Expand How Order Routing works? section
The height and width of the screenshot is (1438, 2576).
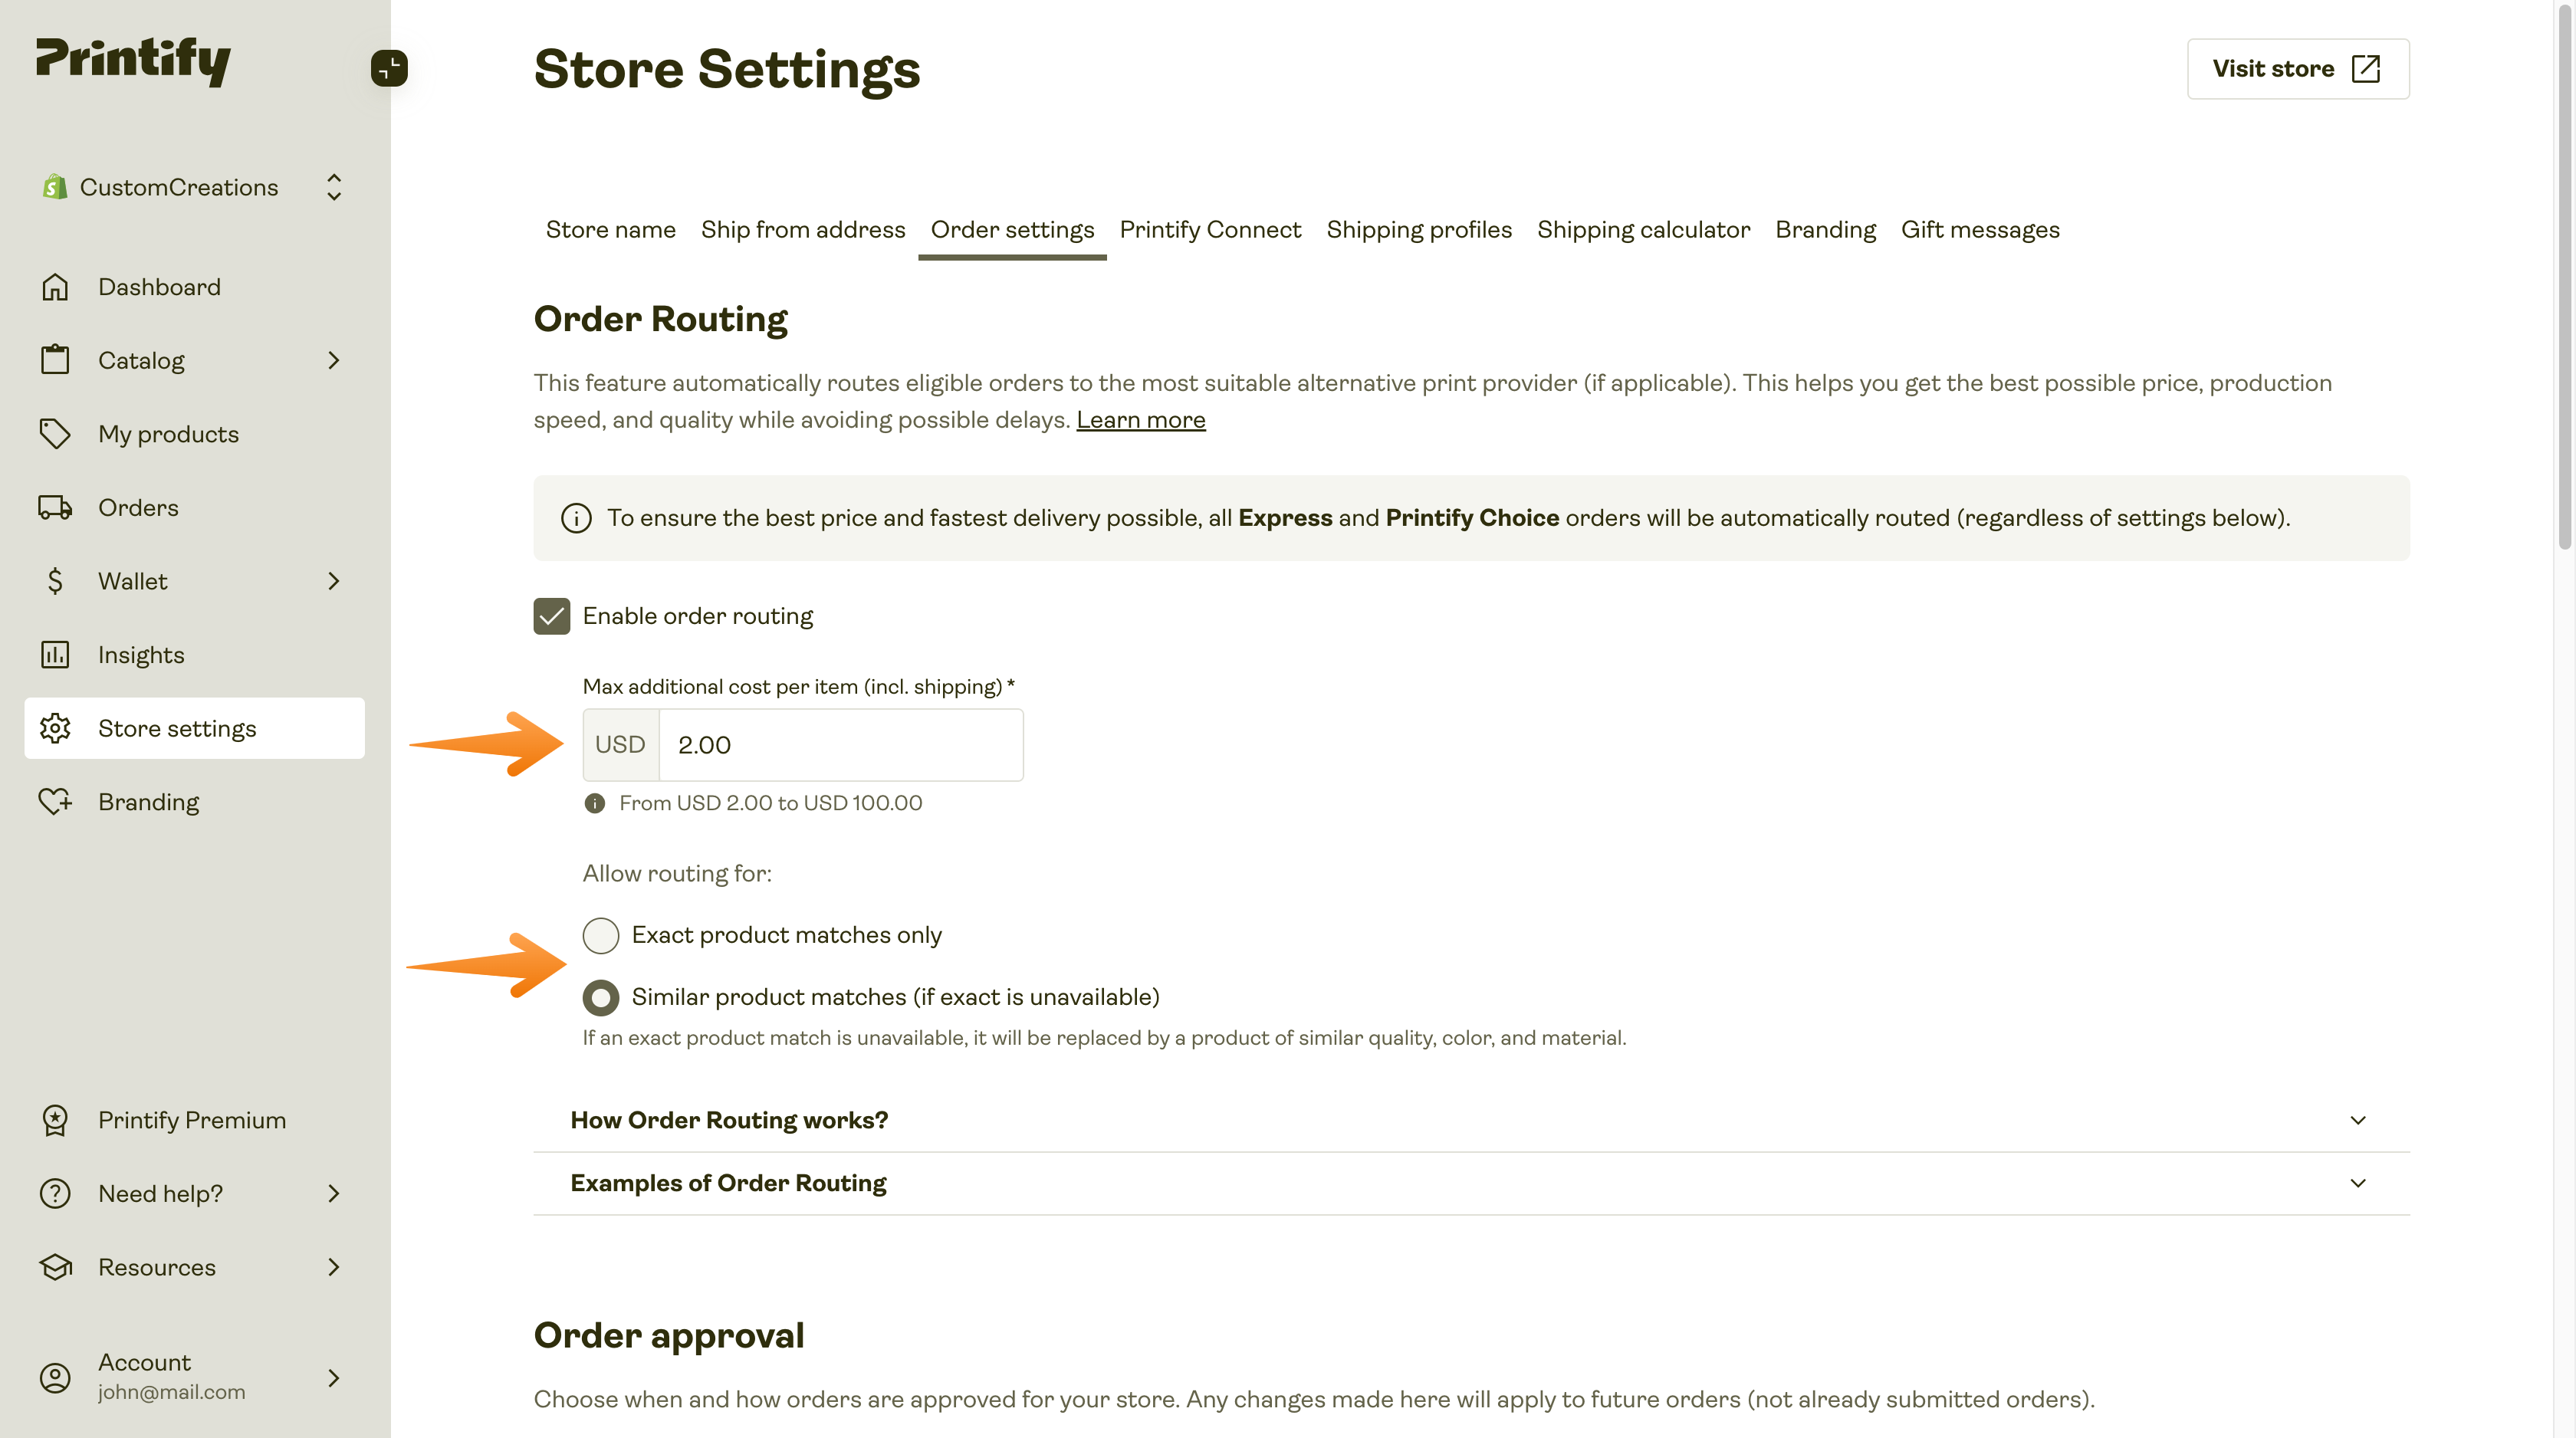[1471, 1120]
